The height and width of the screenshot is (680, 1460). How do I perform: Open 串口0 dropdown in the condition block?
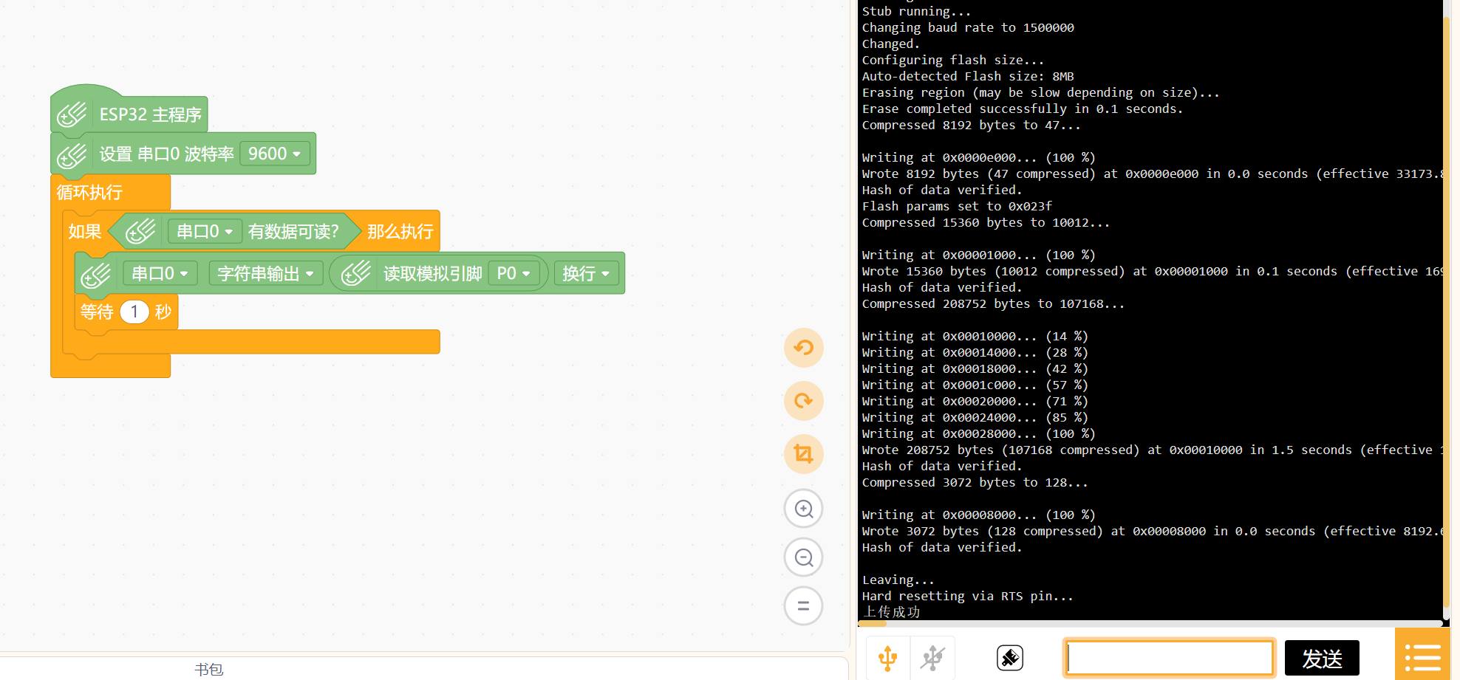click(205, 231)
